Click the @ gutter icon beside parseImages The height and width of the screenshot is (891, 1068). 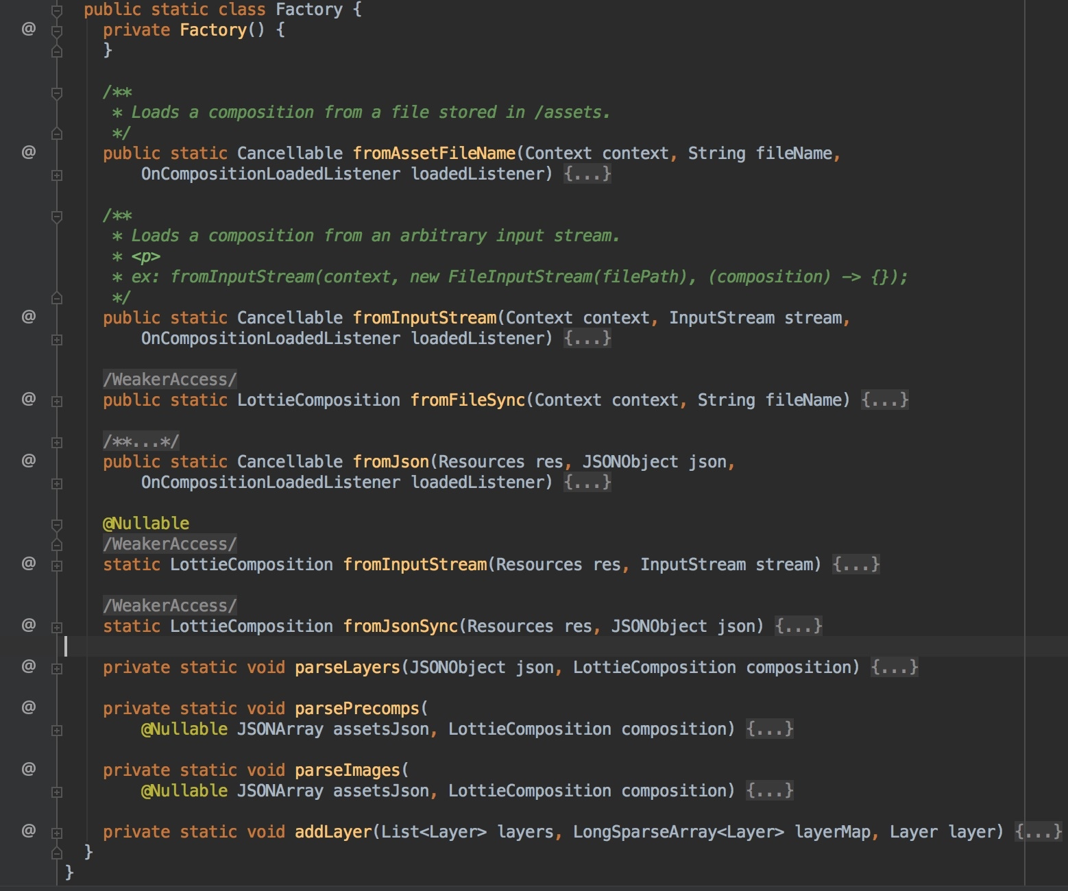29,769
